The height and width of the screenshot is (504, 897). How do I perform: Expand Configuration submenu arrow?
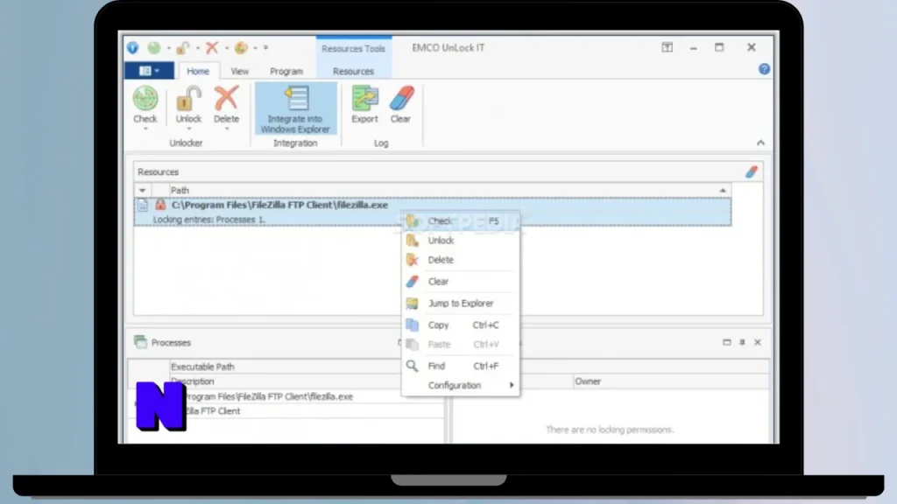512,385
